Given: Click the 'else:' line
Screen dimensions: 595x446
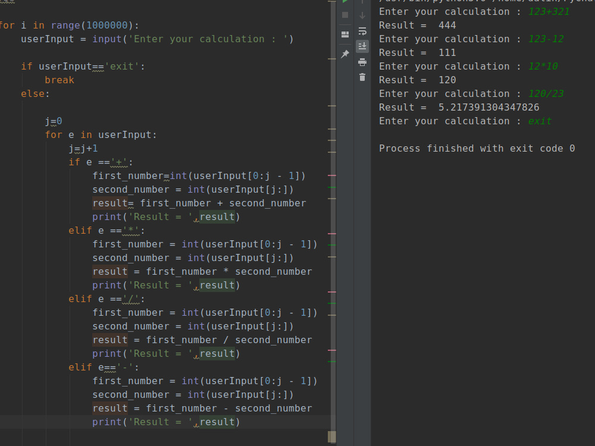Looking at the screenshot, I should pos(35,94).
